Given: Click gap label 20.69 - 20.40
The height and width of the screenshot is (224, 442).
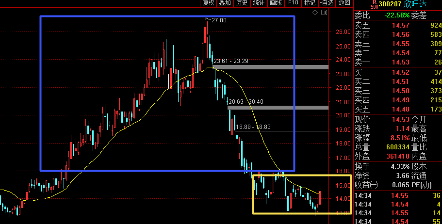Looking at the screenshot, I should pos(246,102).
